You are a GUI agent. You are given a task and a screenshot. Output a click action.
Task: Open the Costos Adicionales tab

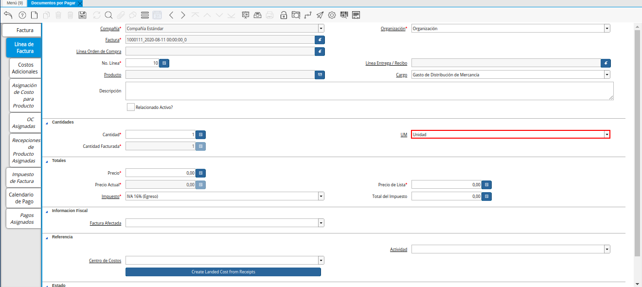25,68
